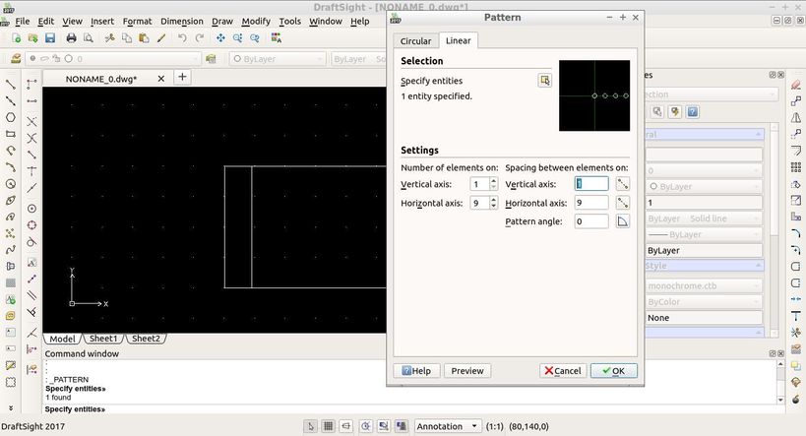Open the File menu

pos(22,21)
